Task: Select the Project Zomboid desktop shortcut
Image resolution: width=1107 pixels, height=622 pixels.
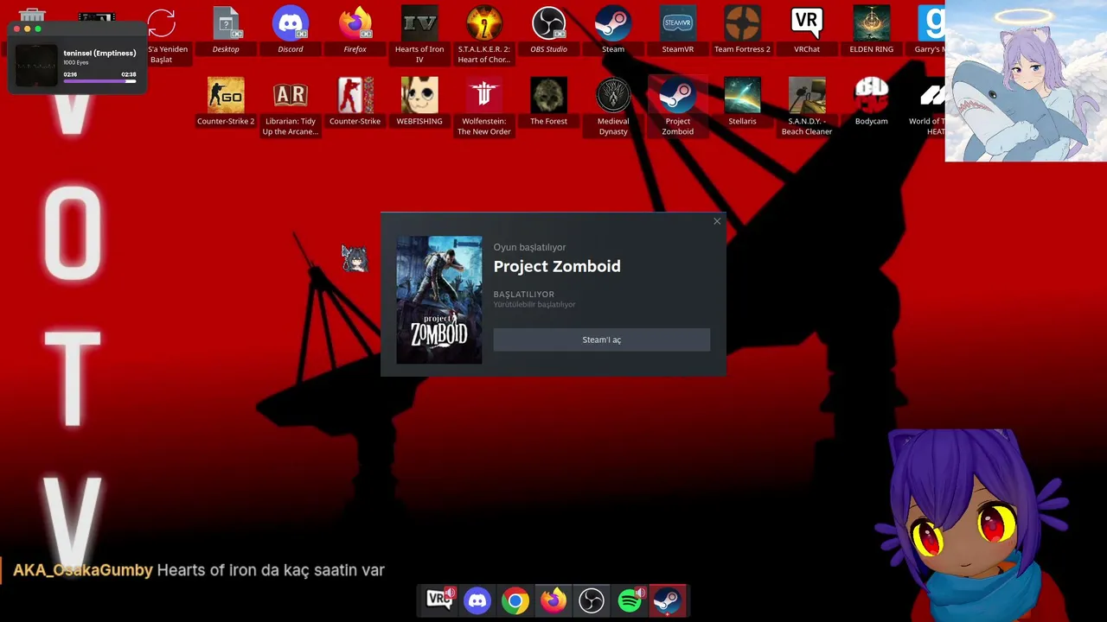Action: [678, 106]
